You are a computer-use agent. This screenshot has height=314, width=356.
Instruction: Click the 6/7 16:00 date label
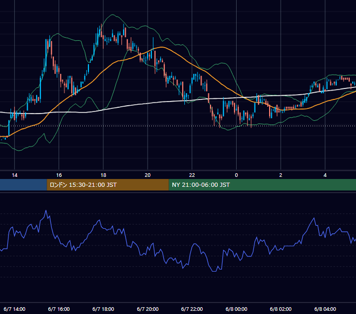tap(59, 309)
